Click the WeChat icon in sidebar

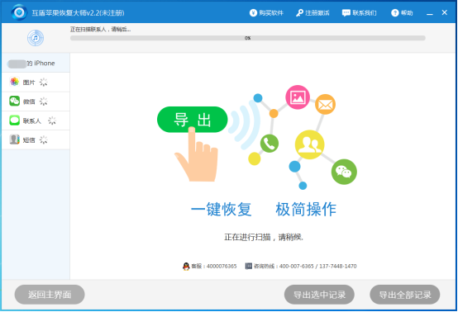coord(14,101)
